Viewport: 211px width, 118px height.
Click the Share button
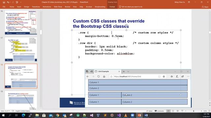pos(205,7)
